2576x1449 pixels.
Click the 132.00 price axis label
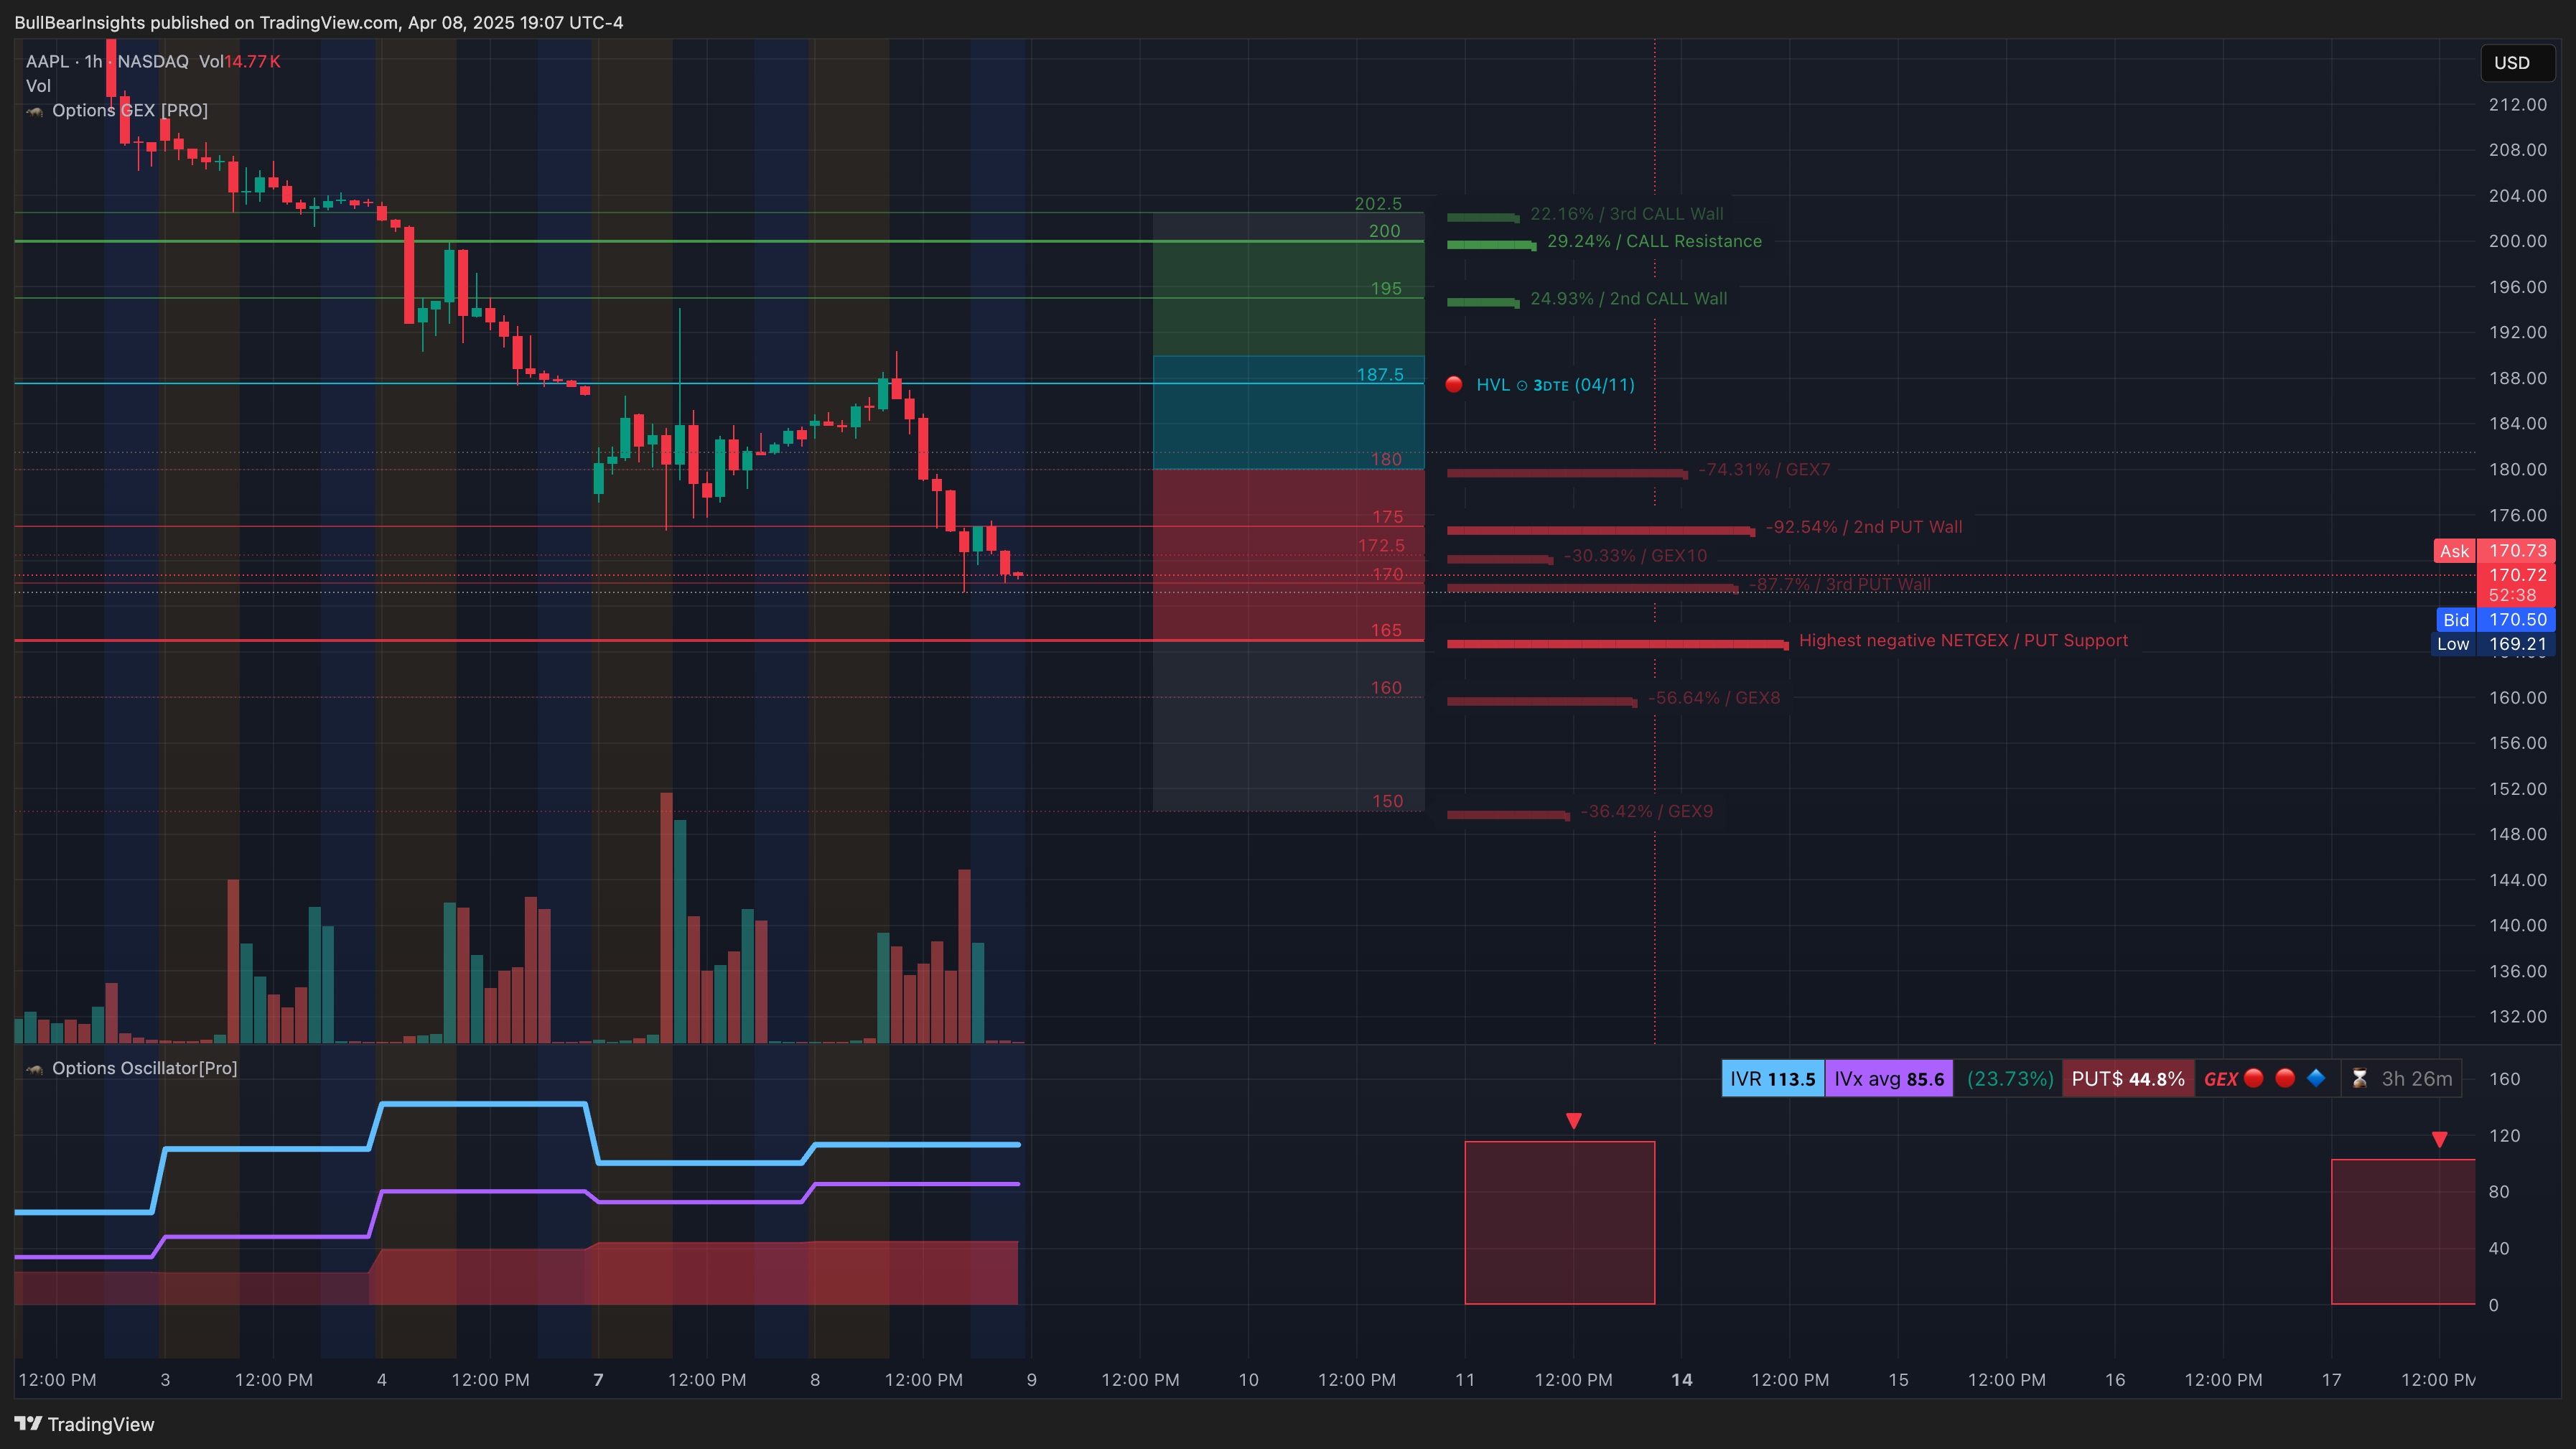coord(2517,1017)
